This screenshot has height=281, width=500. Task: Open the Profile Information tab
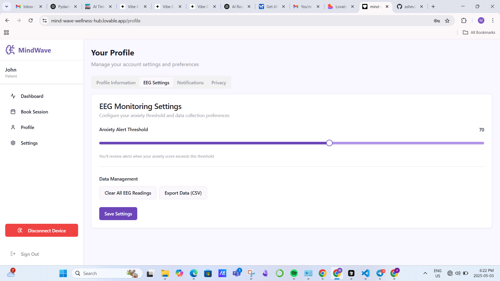116,83
